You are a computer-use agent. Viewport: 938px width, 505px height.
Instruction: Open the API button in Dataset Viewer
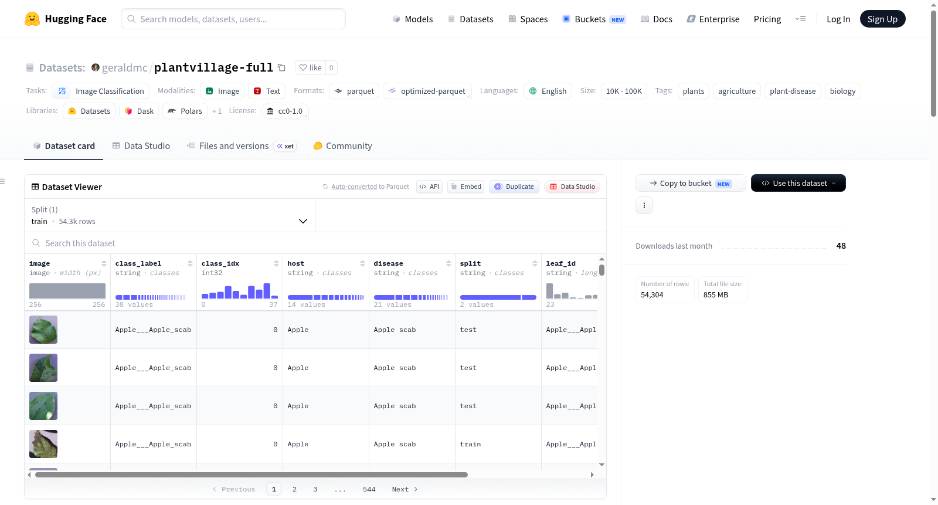(x=429, y=187)
